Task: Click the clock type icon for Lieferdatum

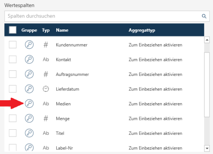Action: pos(46,89)
